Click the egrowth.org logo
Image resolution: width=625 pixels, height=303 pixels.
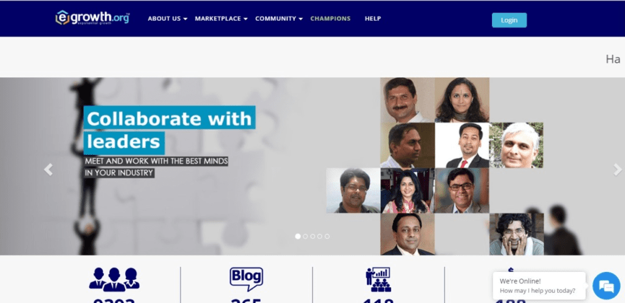(x=93, y=18)
